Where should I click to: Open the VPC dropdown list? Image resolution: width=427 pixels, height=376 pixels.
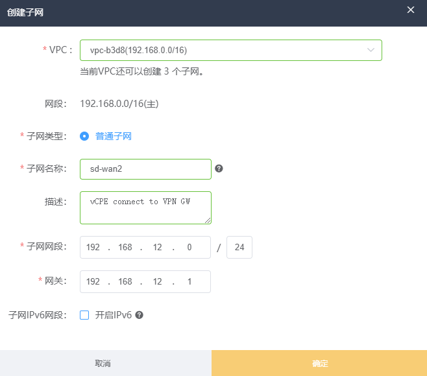[231, 50]
